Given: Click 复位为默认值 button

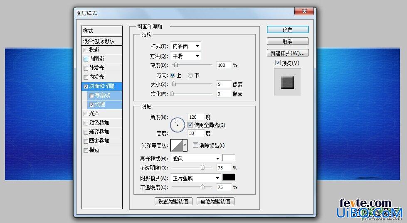Looking at the screenshot, I should pos(215,201).
